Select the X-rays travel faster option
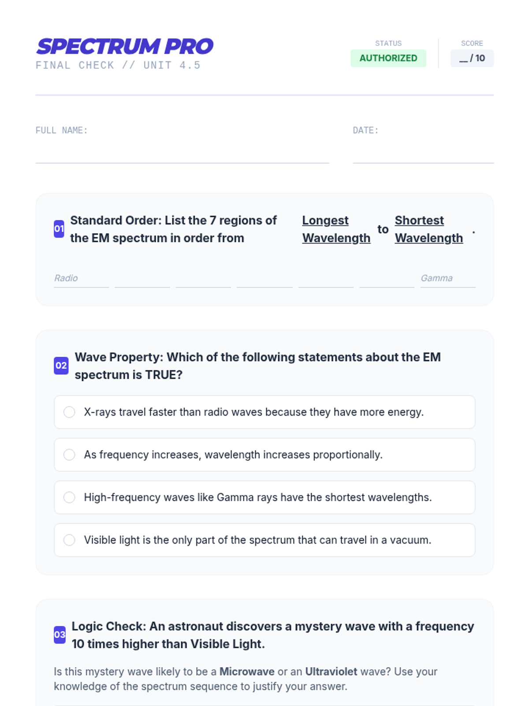 (x=264, y=412)
